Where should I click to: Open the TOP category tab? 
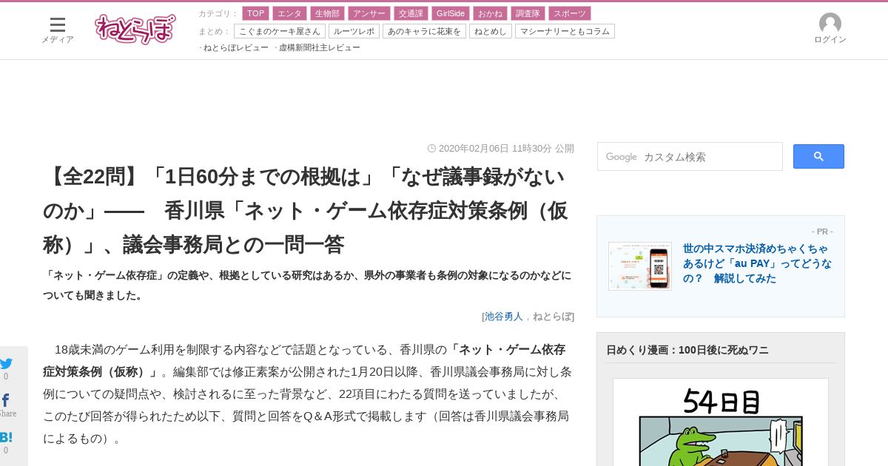coord(256,13)
